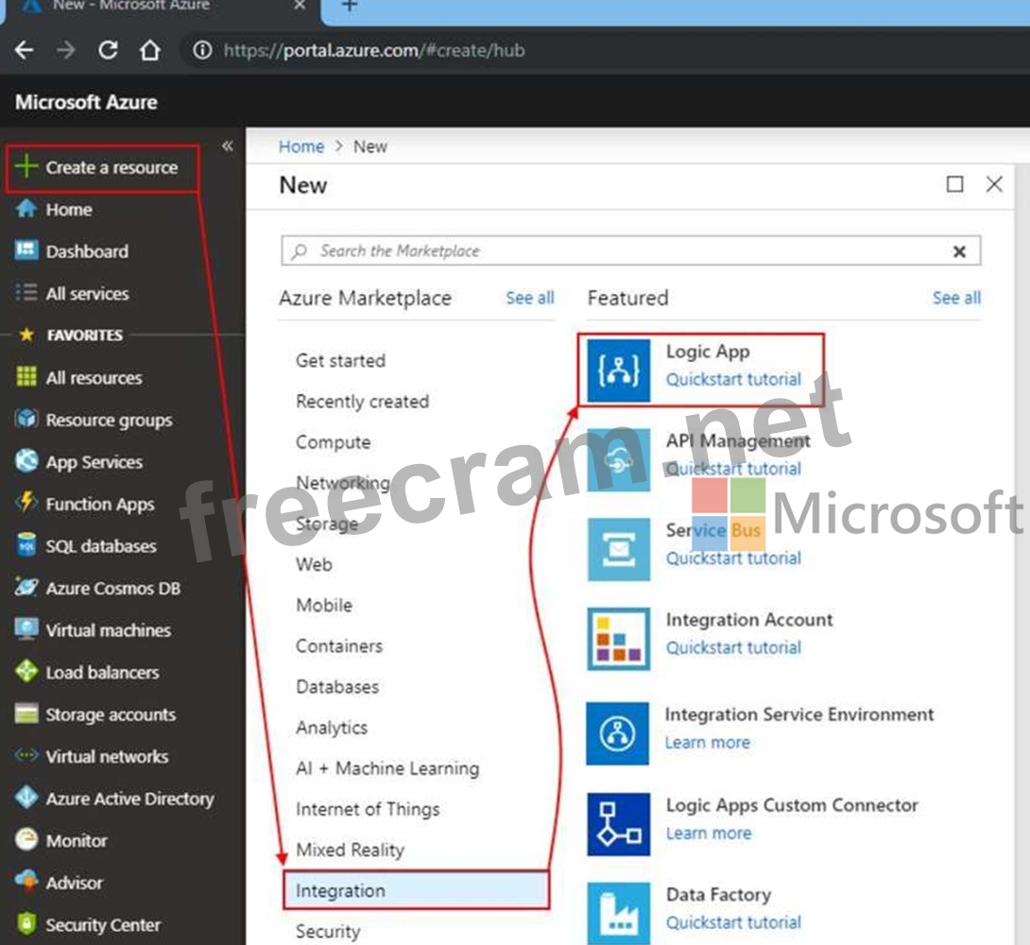Click the browser reload icon

[x=109, y=50]
